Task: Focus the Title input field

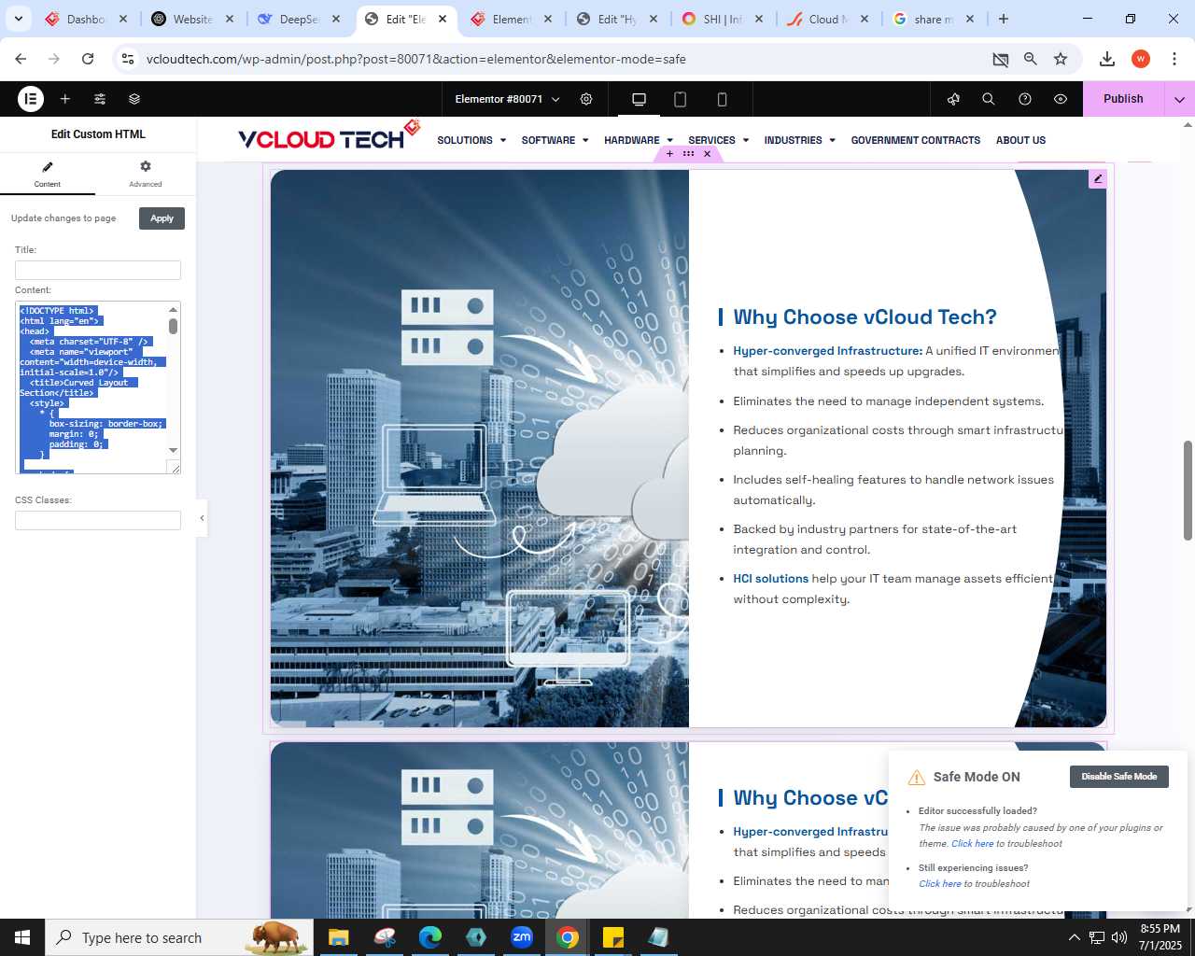Action: click(x=98, y=271)
